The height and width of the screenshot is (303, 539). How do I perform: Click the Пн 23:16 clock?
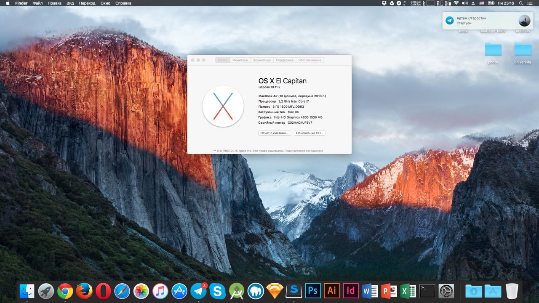[505, 3]
